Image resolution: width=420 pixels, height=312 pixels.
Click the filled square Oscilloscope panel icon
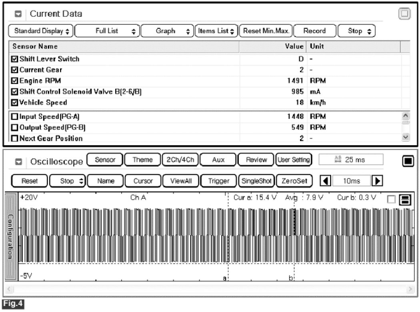407,161
